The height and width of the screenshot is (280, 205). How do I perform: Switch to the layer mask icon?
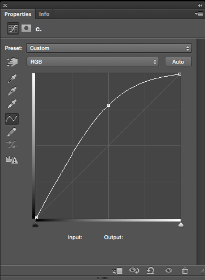26,28
